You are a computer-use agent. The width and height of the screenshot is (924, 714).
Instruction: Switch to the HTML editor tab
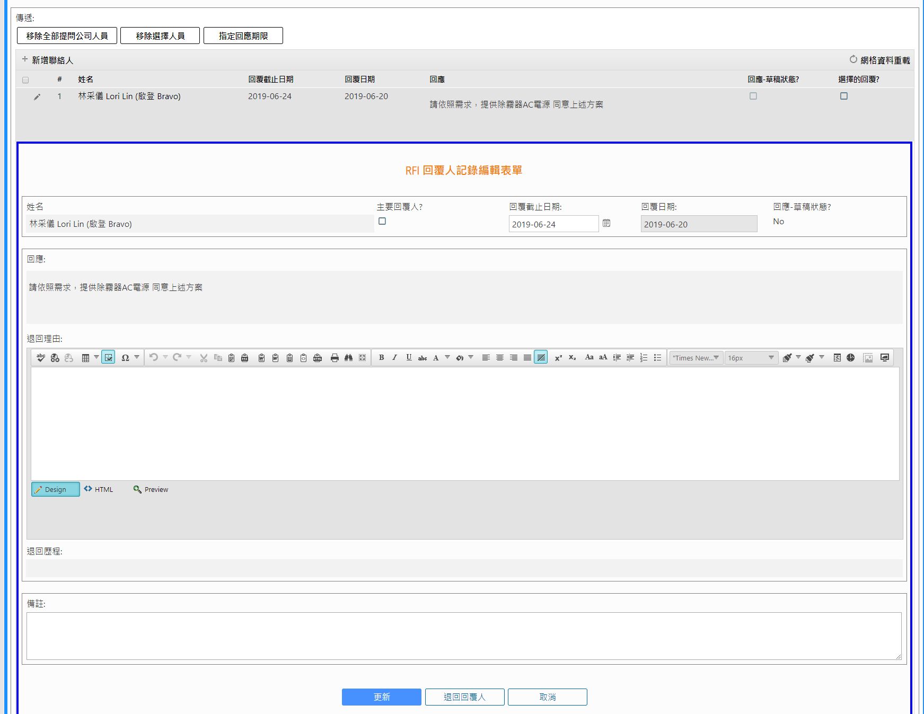click(x=99, y=489)
